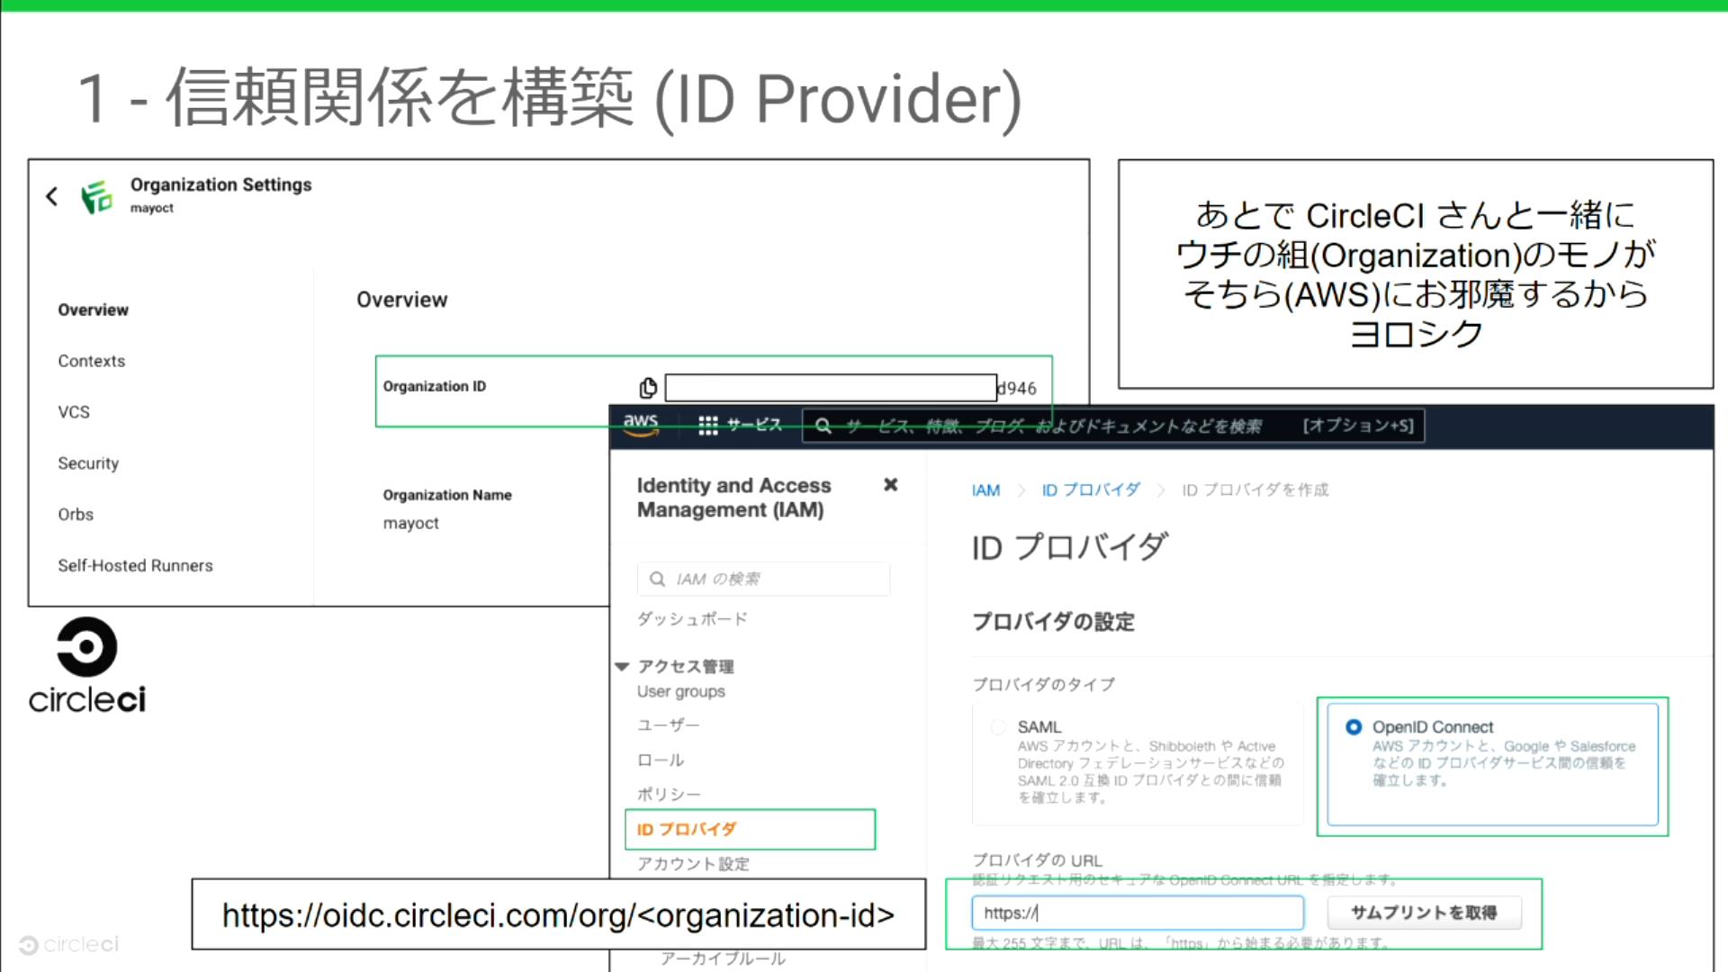Click the provider URL https:// input field
The width and height of the screenshot is (1728, 972).
click(1138, 913)
